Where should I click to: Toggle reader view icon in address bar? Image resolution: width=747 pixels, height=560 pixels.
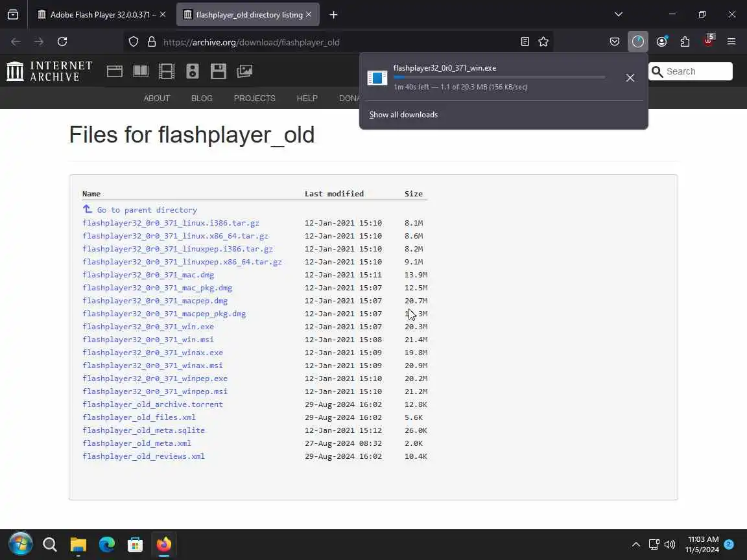pos(525,42)
